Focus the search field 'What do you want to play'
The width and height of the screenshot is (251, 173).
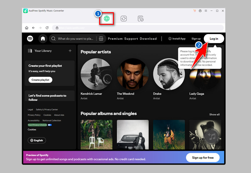click(76, 39)
